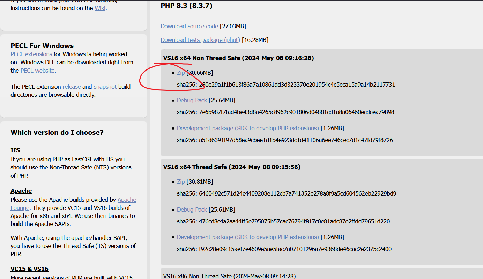
Task: Open the PECL release directory link
Action: [x=72, y=87]
